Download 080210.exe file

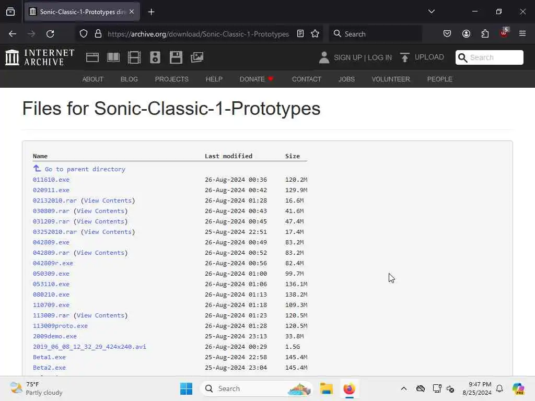coord(51,294)
